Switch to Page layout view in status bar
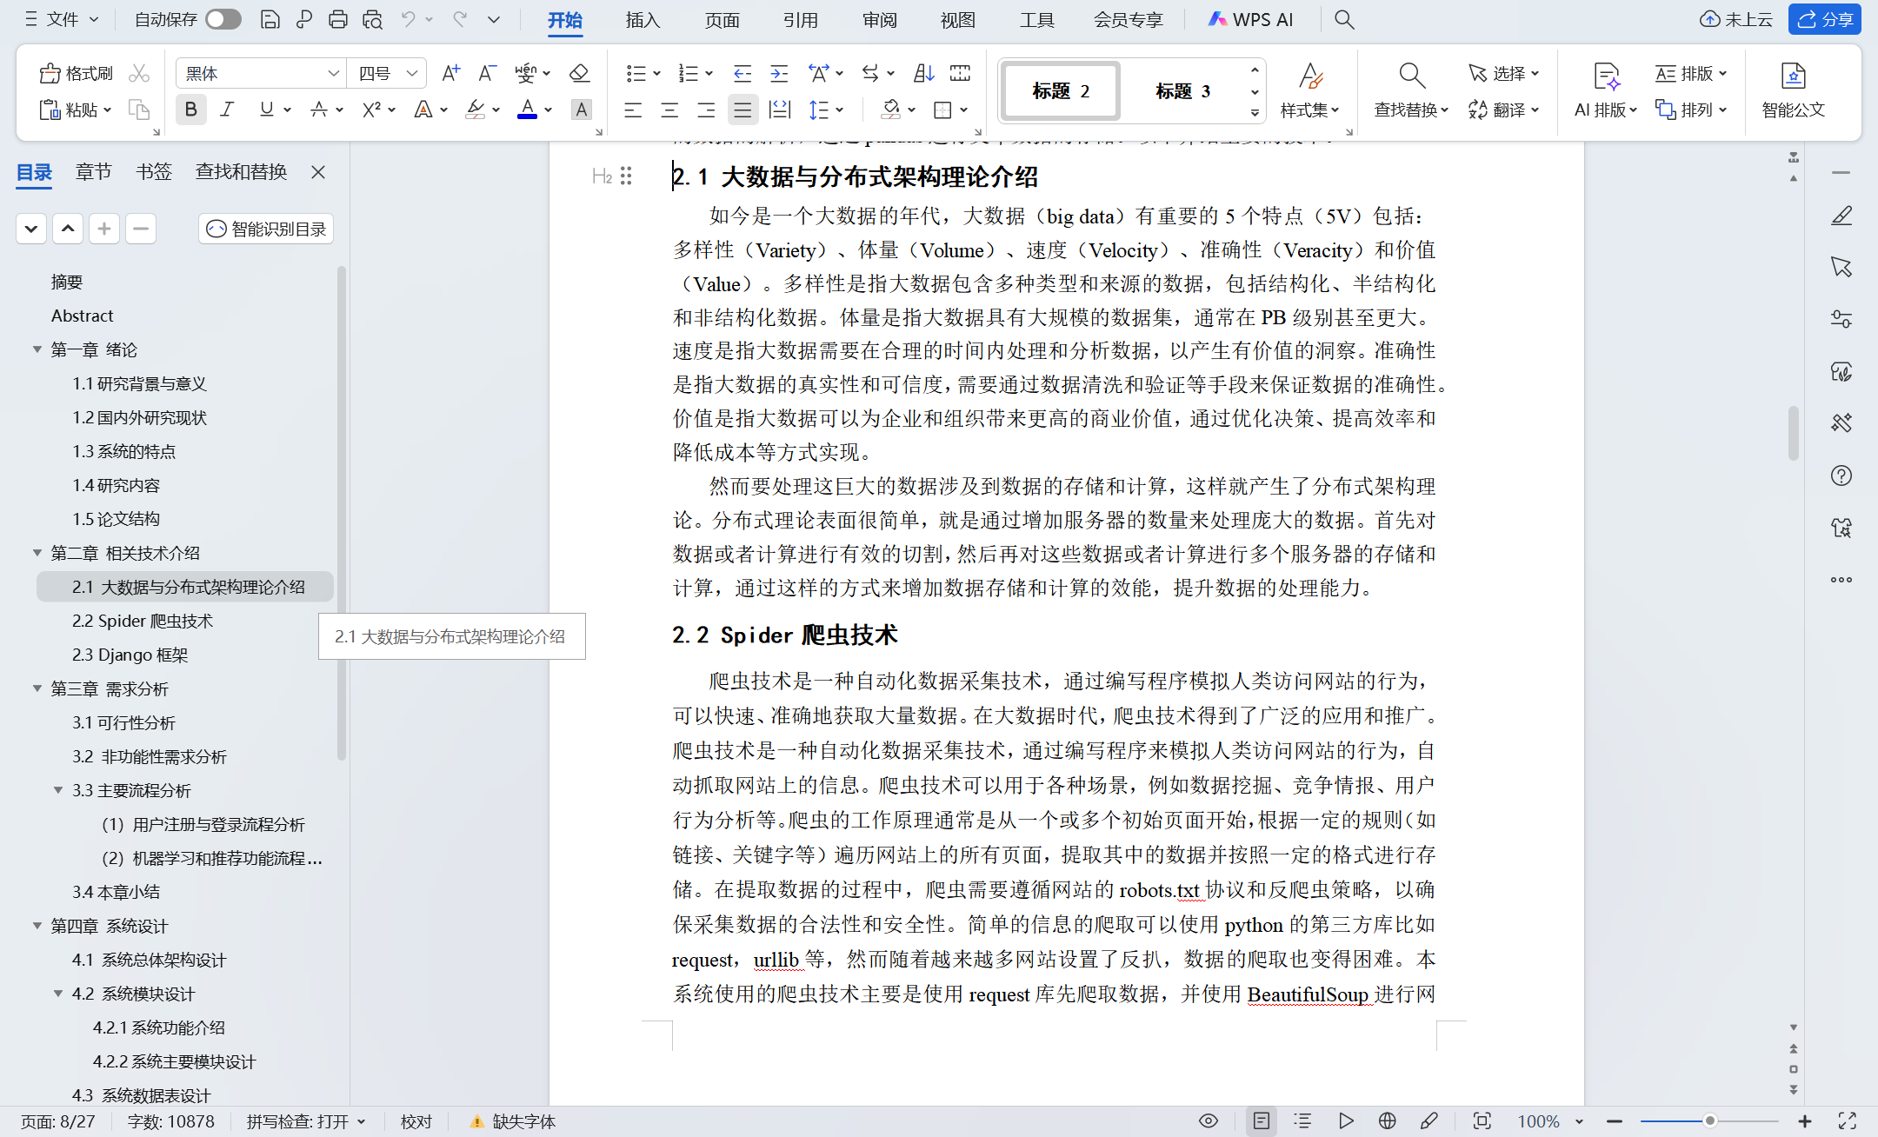 coord(1262,1121)
